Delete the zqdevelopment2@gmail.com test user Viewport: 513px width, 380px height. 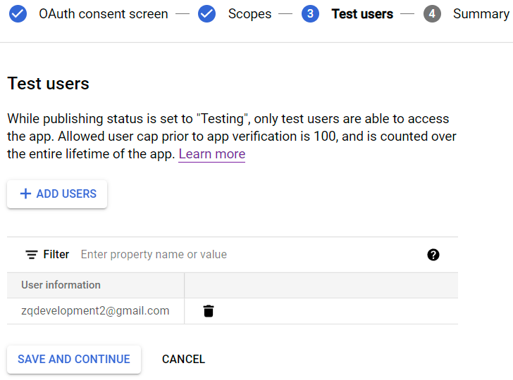(x=209, y=311)
